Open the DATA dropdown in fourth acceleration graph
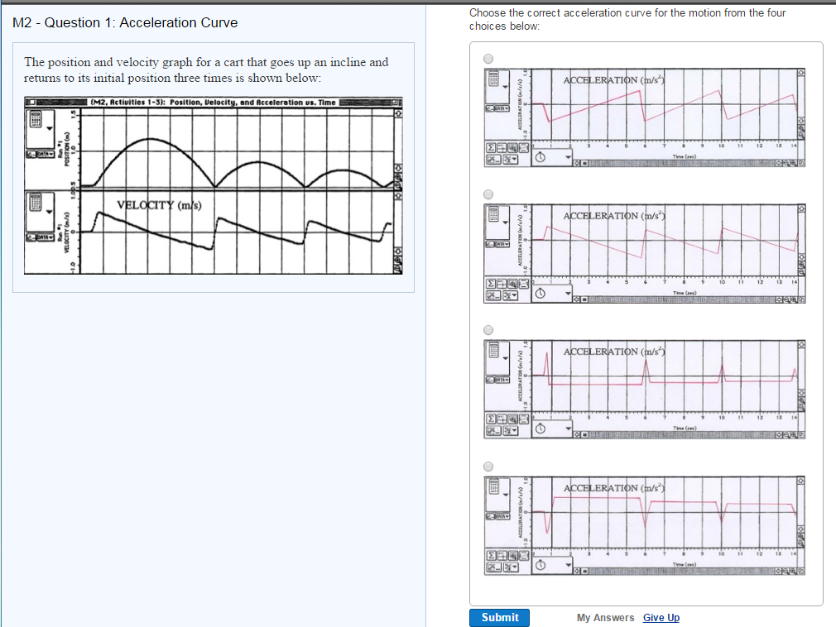 (502, 517)
